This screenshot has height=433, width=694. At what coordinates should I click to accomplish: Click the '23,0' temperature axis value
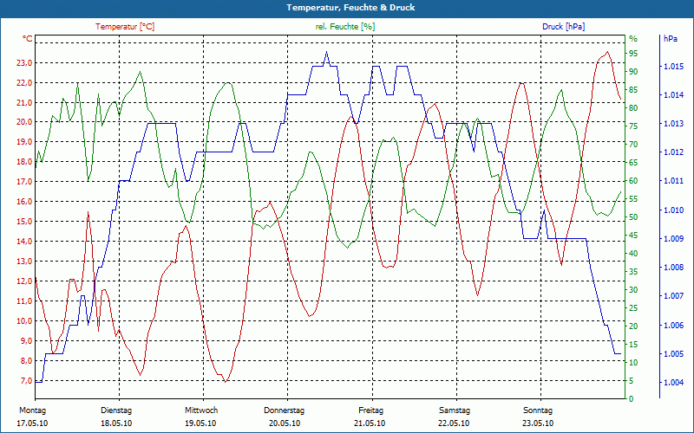click(24, 62)
